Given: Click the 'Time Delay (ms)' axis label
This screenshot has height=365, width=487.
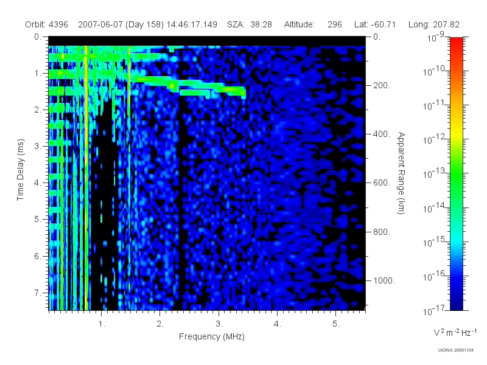Looking at the screenshot, I should 20,170.
